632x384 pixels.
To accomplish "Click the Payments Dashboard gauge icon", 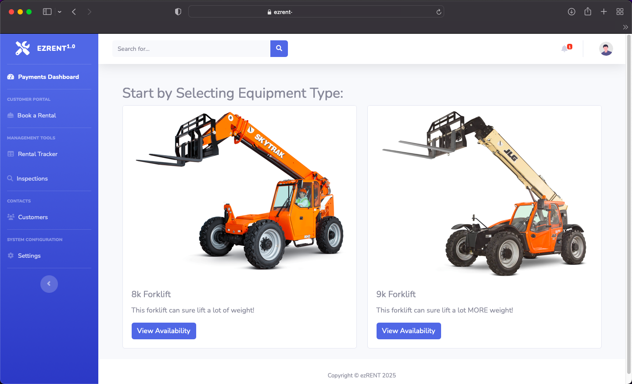I will pos(11,77).
